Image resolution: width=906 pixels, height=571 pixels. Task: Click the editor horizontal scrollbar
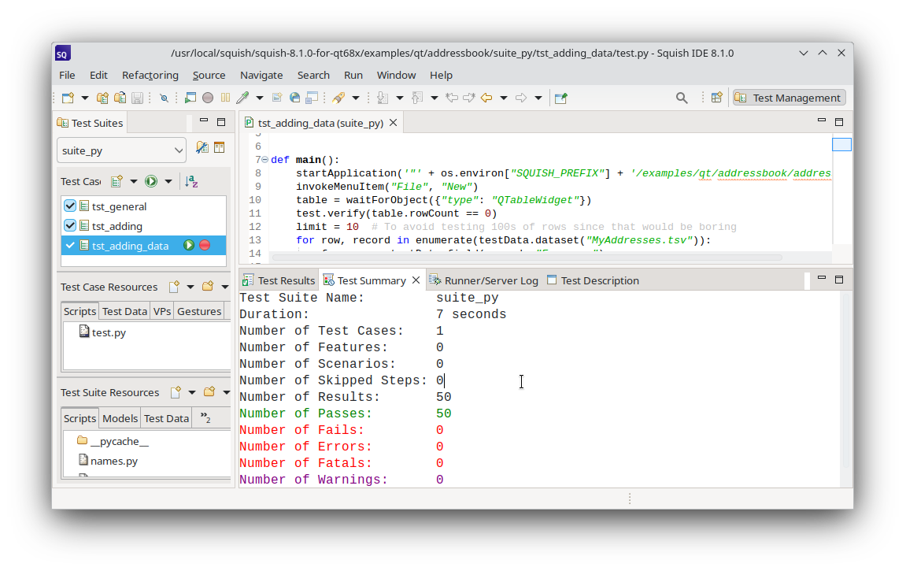click(x=526, y=258)
